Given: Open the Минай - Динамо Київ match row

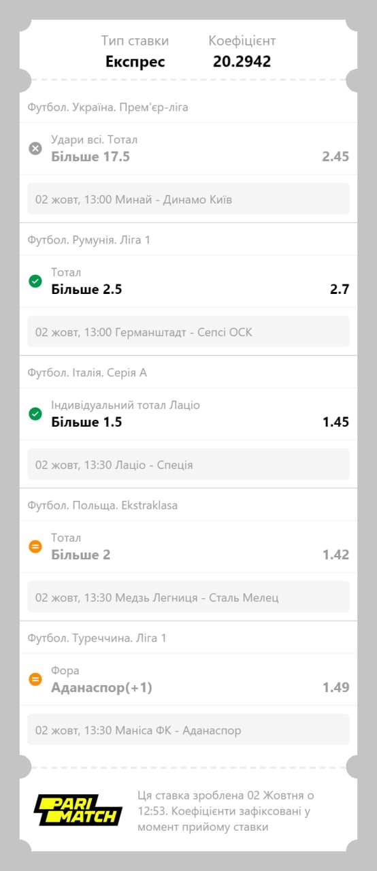Looking at the screenshot, I should pos(188,199).
